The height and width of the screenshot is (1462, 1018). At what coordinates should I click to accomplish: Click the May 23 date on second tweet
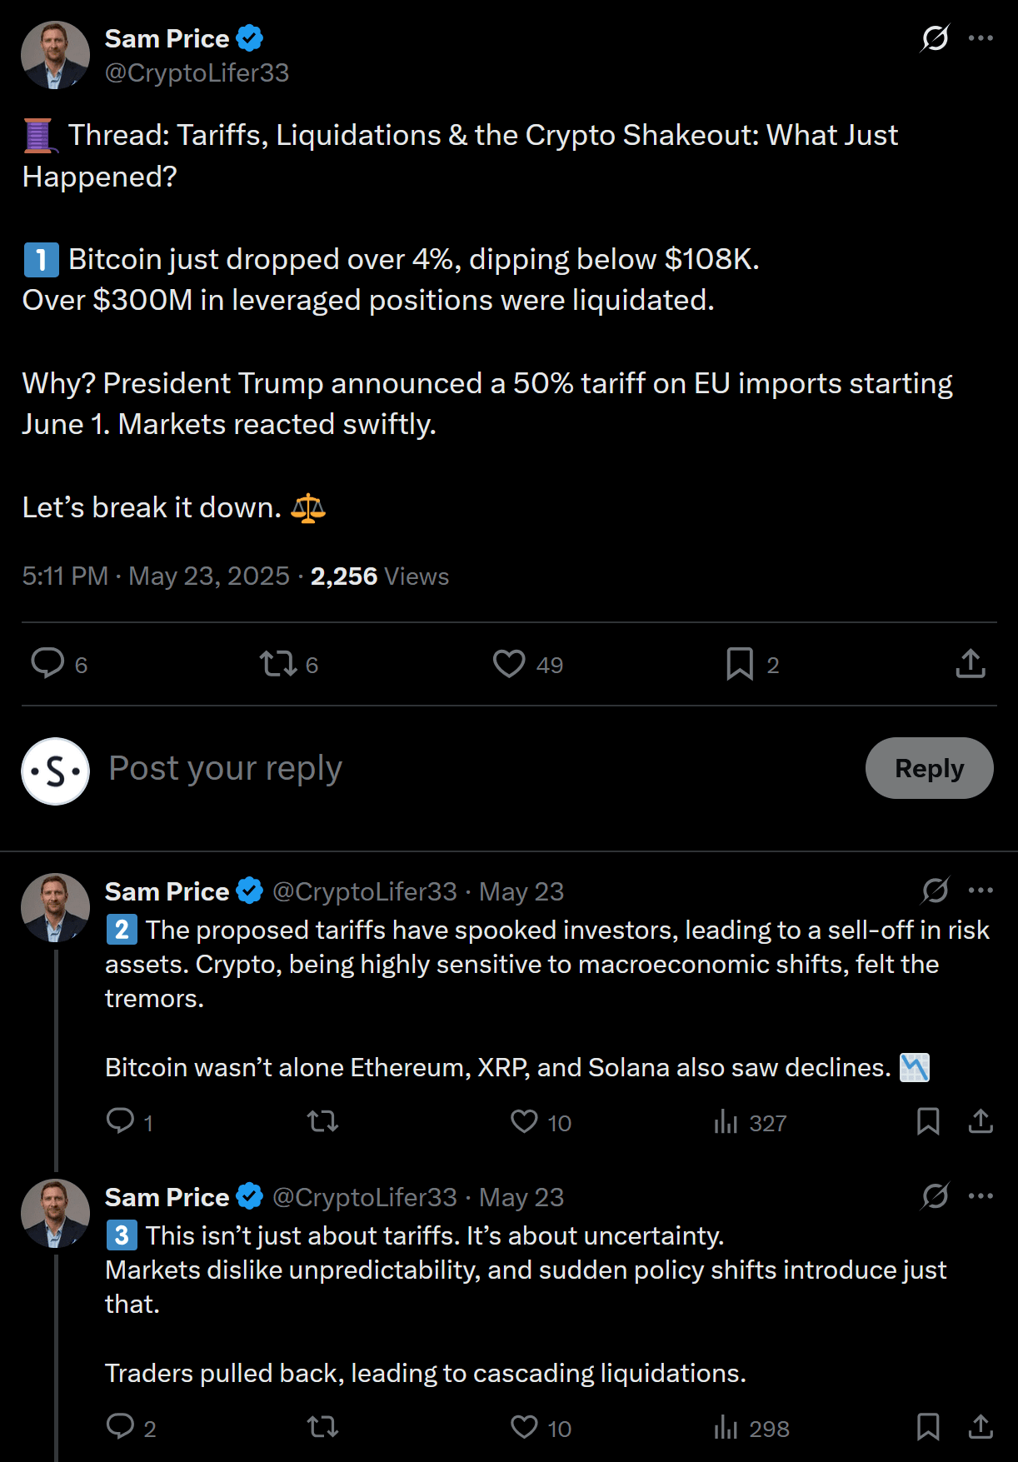pyautogui.click(x=521, y=891)
